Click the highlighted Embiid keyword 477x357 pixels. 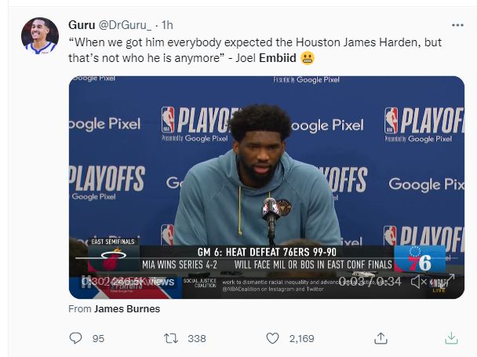coord(278,58)
